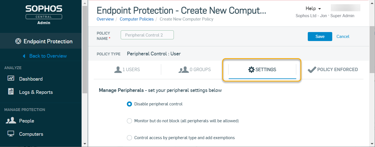Go to Computer Policies breadcrumb
The width and height of the screenshot is (375, 147).
[137, 19]
